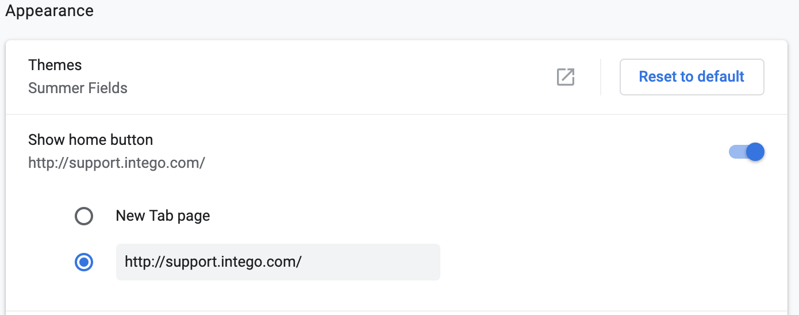
Task: Place cursor at the end of the custom URL text
Action: point(302,262)
